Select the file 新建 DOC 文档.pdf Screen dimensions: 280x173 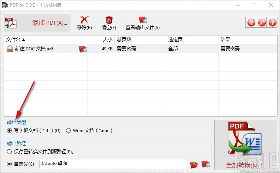(34, 49)
